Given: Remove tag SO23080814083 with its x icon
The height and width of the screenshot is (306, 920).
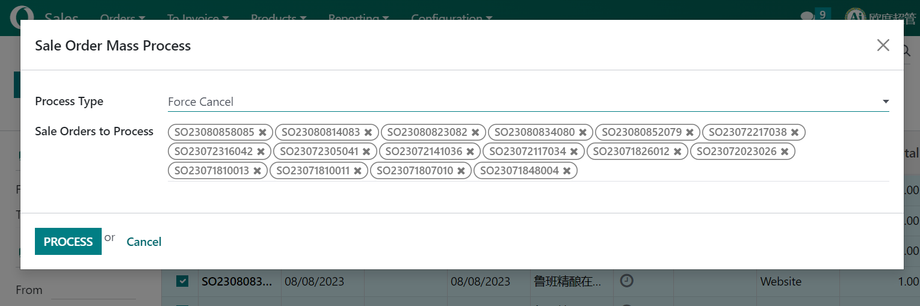Looking at the screenshot, I should point(368,132).
